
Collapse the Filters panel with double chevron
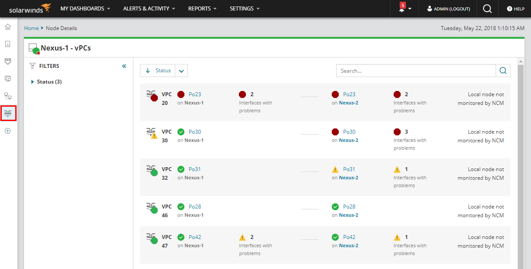[x=124, y=66]
